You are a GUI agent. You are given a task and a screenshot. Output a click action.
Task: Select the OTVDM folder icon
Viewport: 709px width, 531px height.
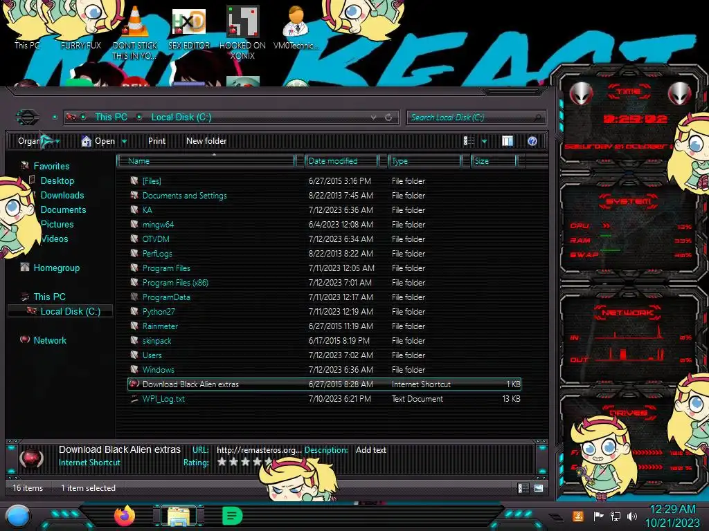134,239
